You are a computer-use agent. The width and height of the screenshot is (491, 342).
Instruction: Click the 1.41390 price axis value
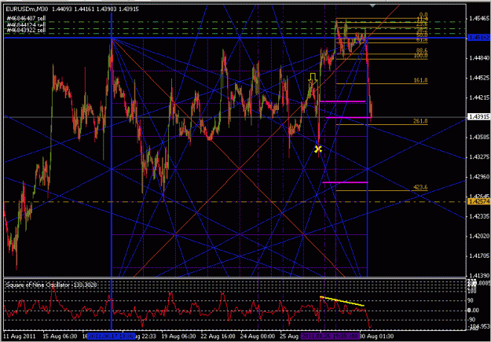coord(478,275)
